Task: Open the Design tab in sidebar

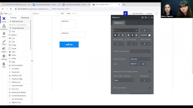Action: tap(4, 19)
